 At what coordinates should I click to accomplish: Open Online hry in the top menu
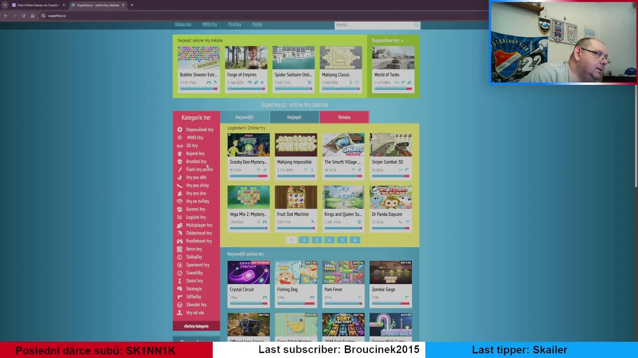pos(183,24)
